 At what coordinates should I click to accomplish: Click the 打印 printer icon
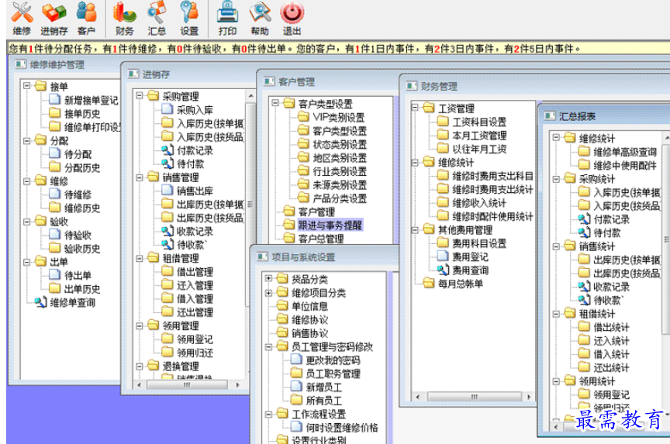tap(227, 19)
